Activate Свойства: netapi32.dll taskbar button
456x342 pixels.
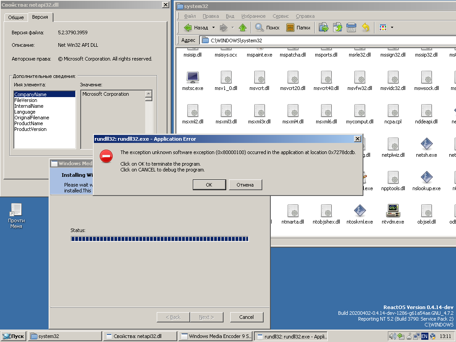tap(140, 336)
